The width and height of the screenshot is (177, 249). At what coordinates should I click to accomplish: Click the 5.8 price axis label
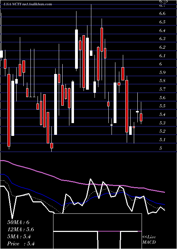162,81
